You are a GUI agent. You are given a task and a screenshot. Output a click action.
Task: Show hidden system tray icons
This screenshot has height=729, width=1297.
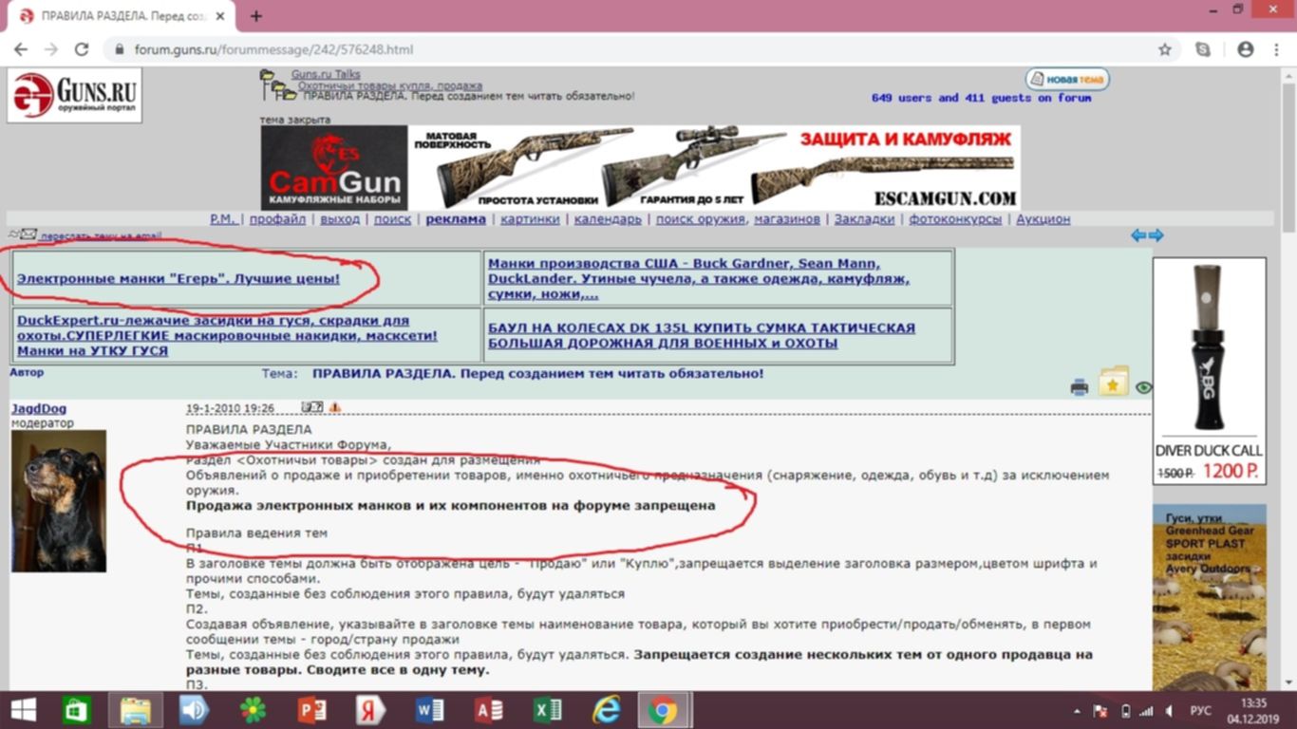[x=1077, y=710]
